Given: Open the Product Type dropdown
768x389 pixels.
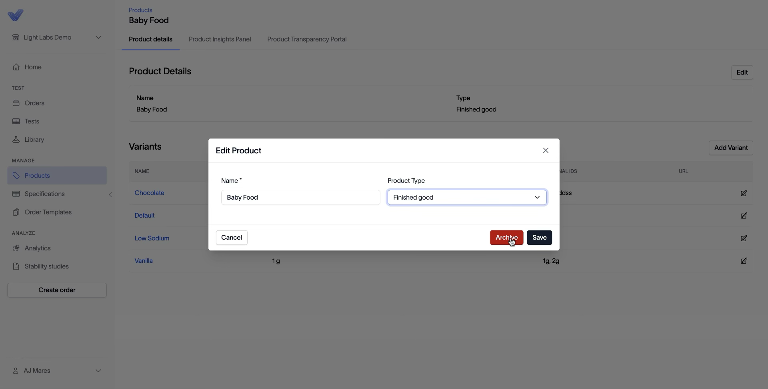Looking at the screenshot, I should click(x=467, y=197).
